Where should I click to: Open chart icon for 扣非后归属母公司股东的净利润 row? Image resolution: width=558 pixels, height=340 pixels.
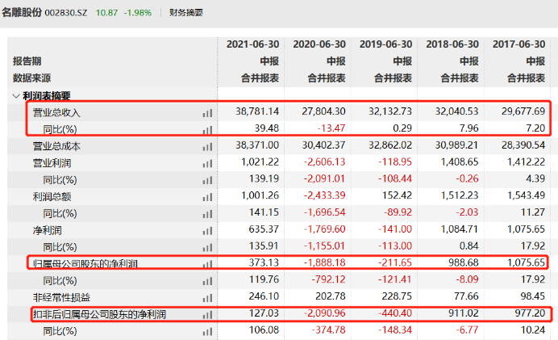pyautogui.click(x=207, y=315)
